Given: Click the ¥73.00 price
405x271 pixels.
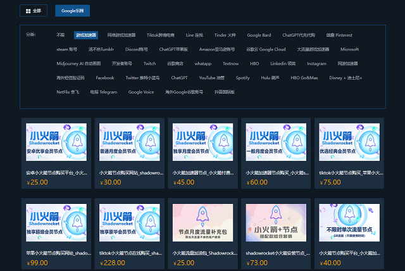Looking at the screenshot, I should click(257, 263).
